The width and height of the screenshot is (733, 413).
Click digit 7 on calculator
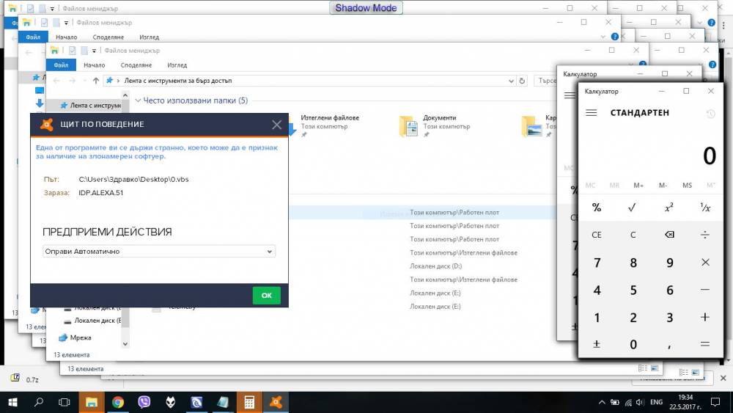tap(597, 263)
